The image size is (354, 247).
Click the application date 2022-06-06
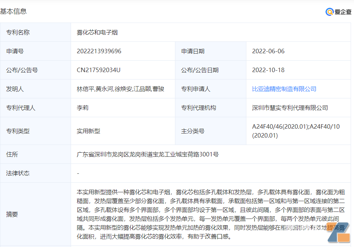pyautogui.click(x=268, y=51)
